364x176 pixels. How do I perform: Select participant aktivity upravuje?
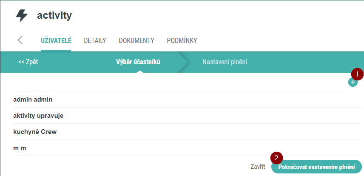tap(188, 115)
